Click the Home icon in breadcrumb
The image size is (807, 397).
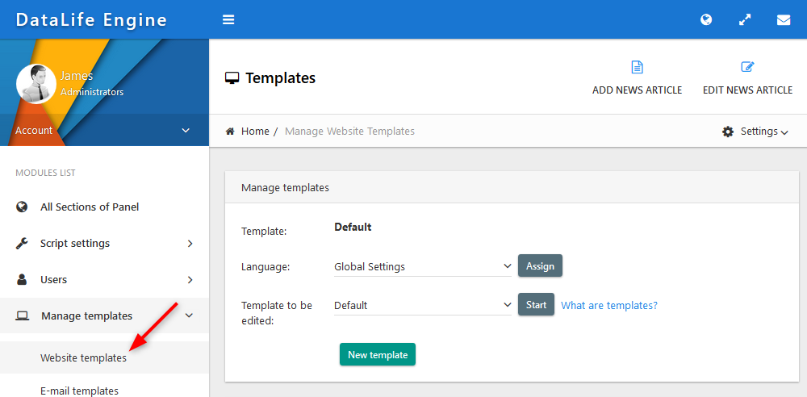tap(230, 132)
